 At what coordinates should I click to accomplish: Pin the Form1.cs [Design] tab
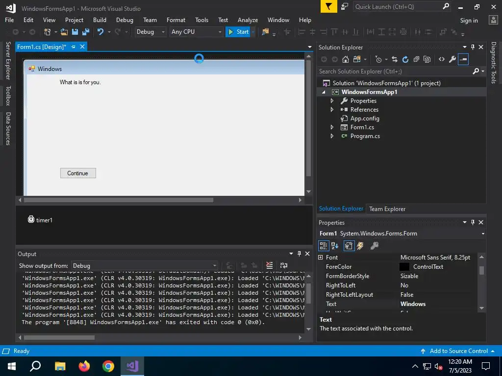coord(74,47)
